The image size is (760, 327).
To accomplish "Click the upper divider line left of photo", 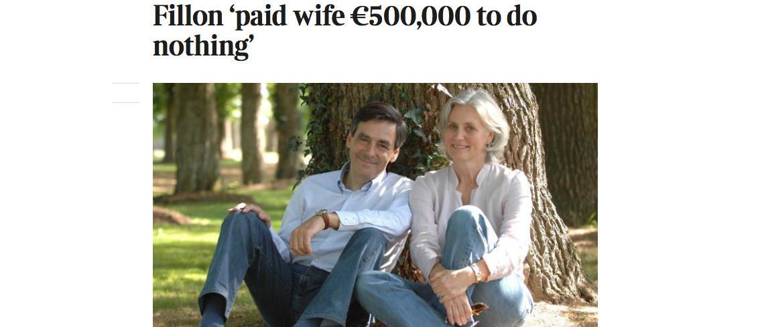I will pos(126,83).
